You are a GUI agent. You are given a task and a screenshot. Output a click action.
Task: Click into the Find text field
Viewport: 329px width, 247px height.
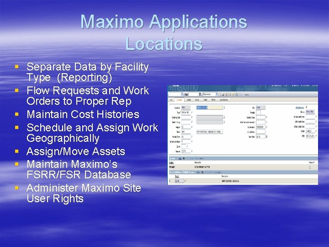[194, 94]
